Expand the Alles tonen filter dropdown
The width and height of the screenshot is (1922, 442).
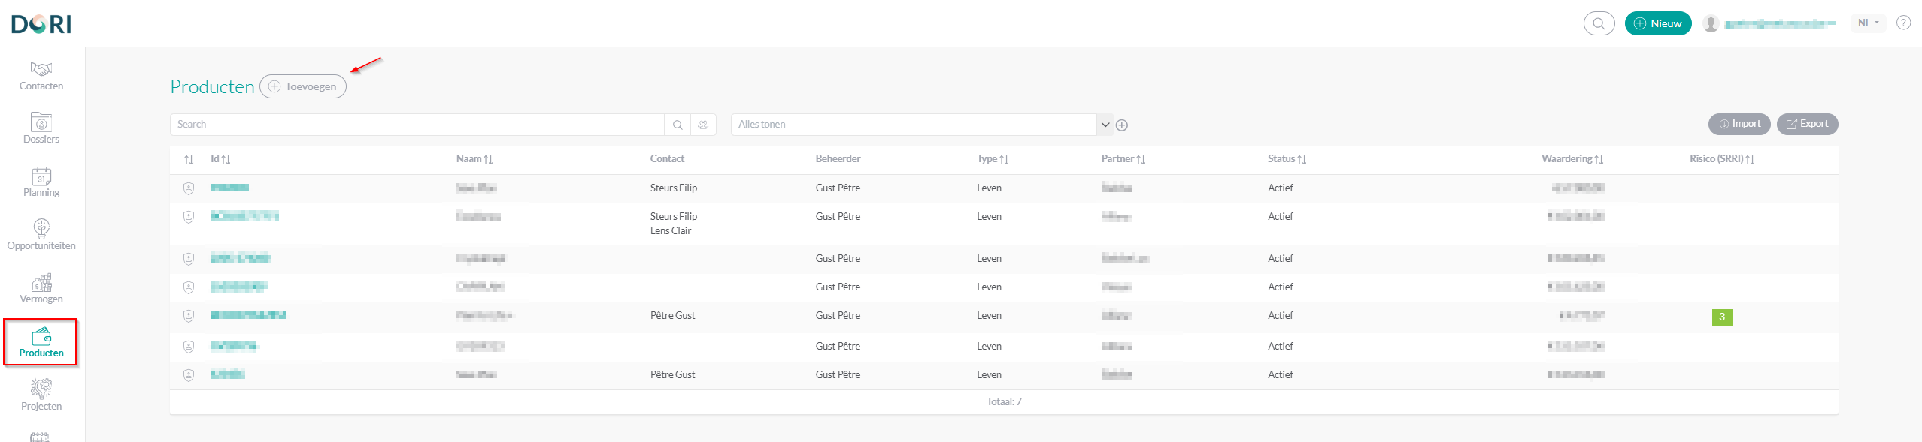coord(1105,125)
